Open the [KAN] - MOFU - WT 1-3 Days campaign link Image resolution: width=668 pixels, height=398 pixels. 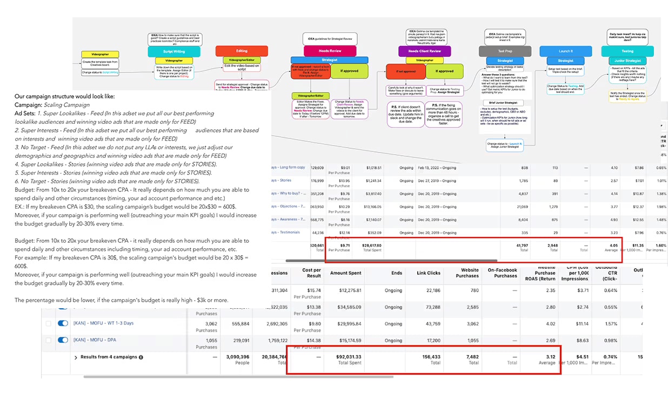click(x=103, y=323)
